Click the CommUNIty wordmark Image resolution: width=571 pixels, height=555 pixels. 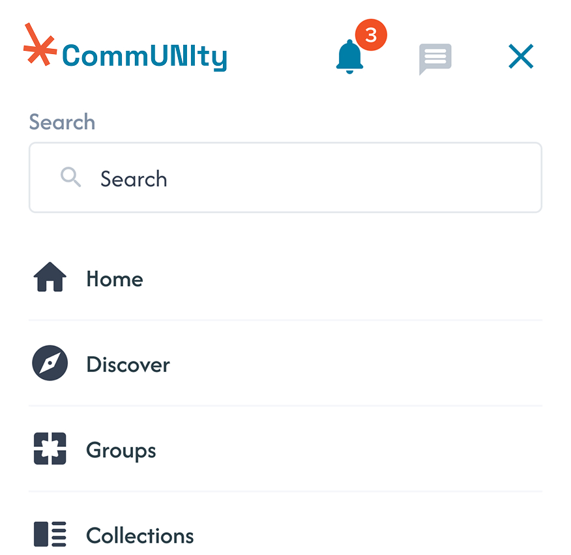144,55
